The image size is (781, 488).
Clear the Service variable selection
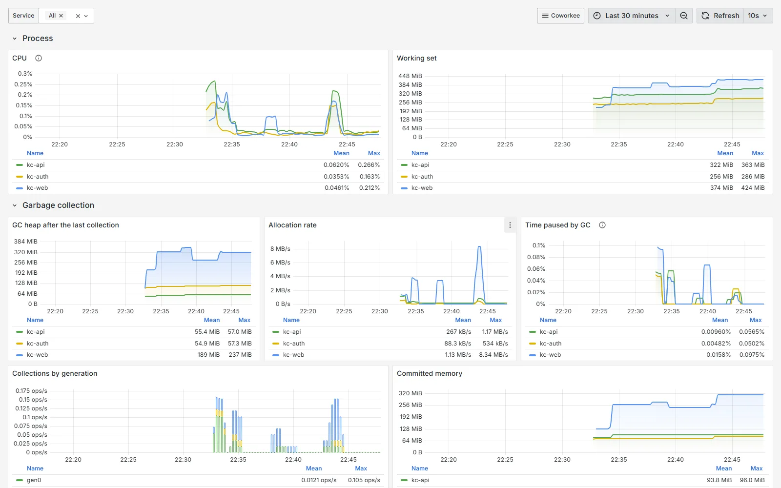pos(78,16)
